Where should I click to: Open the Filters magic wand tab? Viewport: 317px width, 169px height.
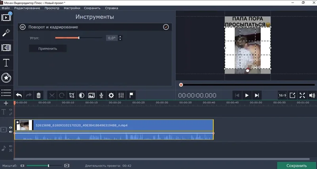6,33
